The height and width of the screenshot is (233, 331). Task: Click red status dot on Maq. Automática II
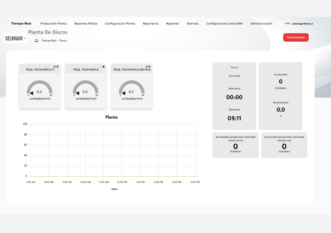point(57,67)
